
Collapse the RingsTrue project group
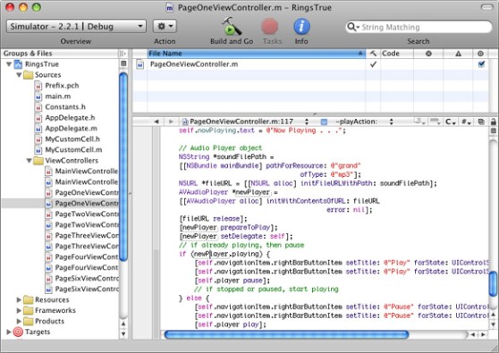pos(9,64)
